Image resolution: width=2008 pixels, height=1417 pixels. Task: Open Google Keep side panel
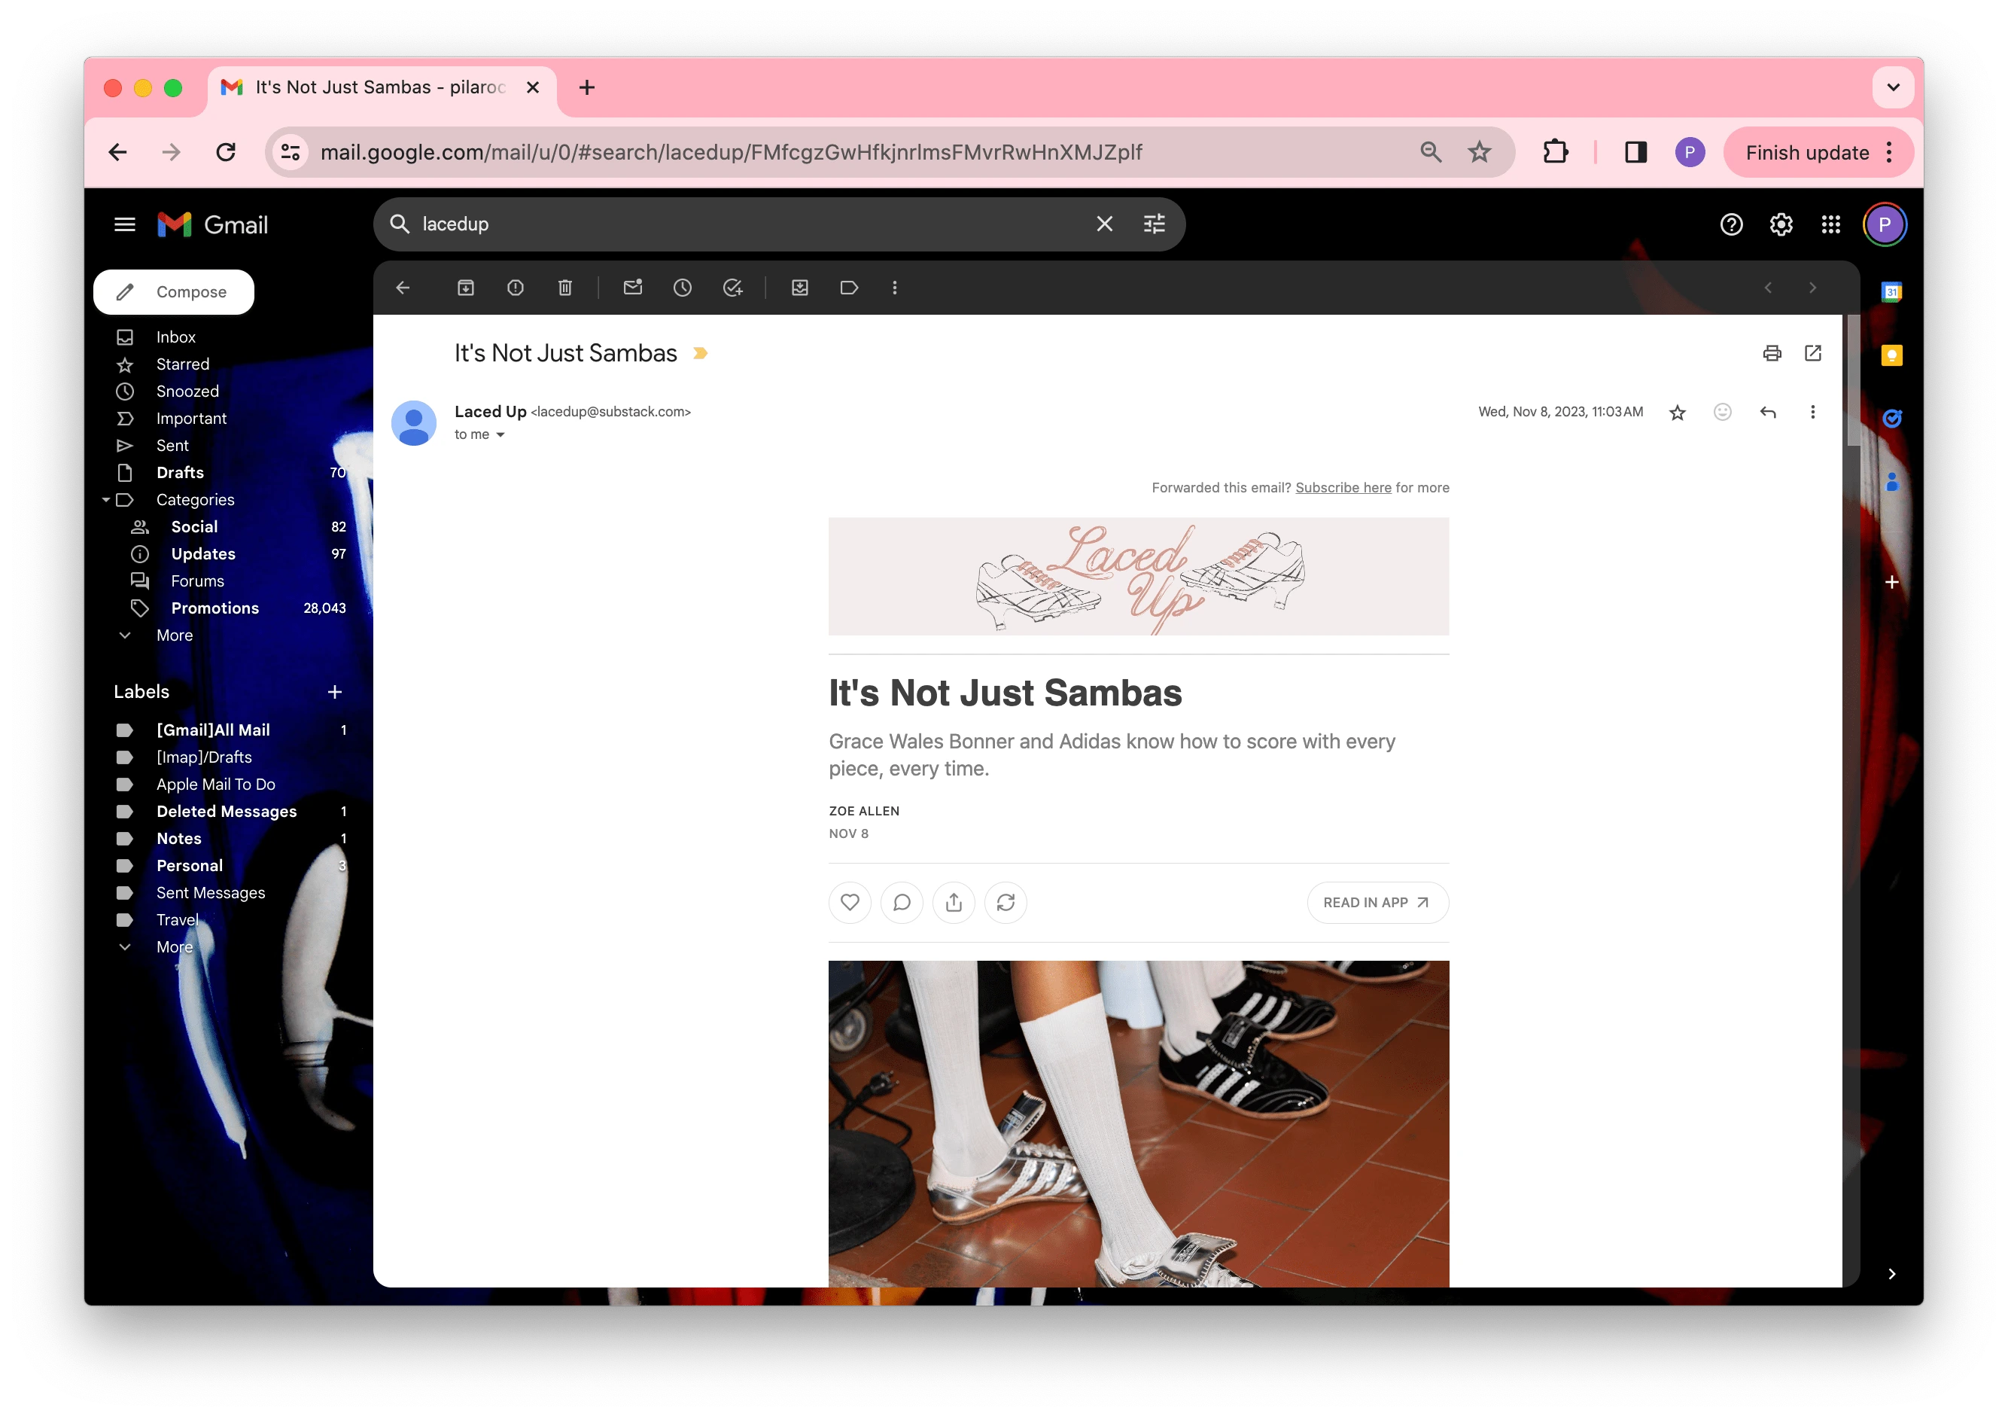pyautogui.click(x=1891, y=355)
